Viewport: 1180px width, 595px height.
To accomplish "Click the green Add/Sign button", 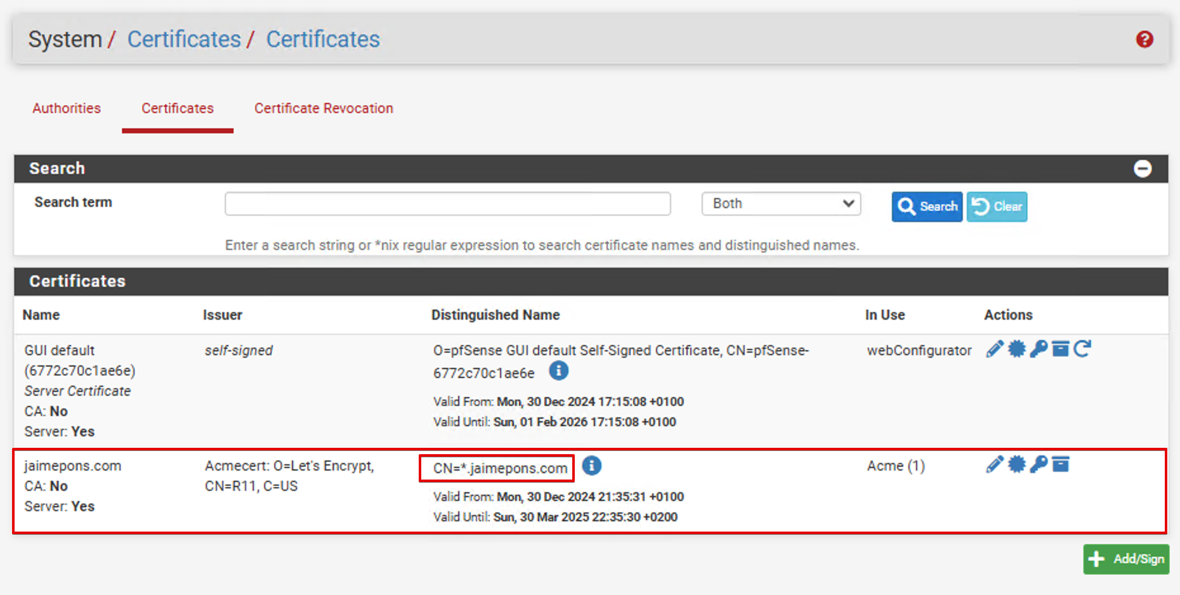I will click(x=1125, y=559).
